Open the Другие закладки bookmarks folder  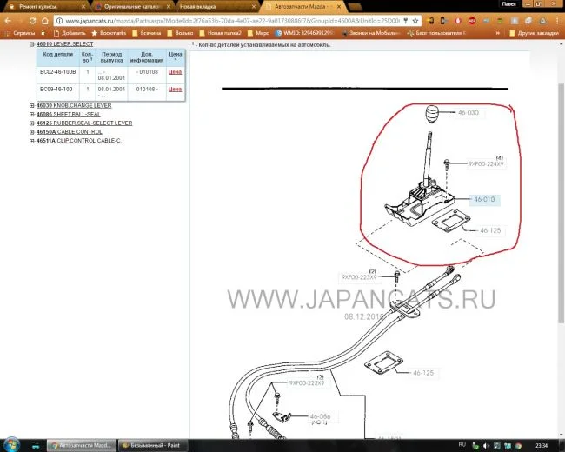(x=537, y=33)
